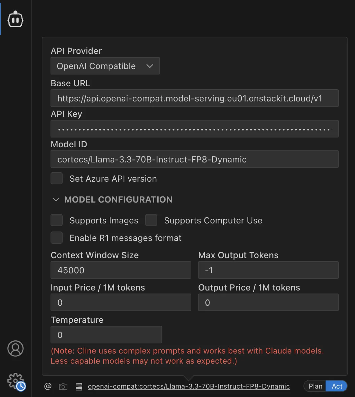Screen dimensions: 355x397
Task: Edit the Context Window Size value
Action: pyautogui.click(x=121, y=270)
